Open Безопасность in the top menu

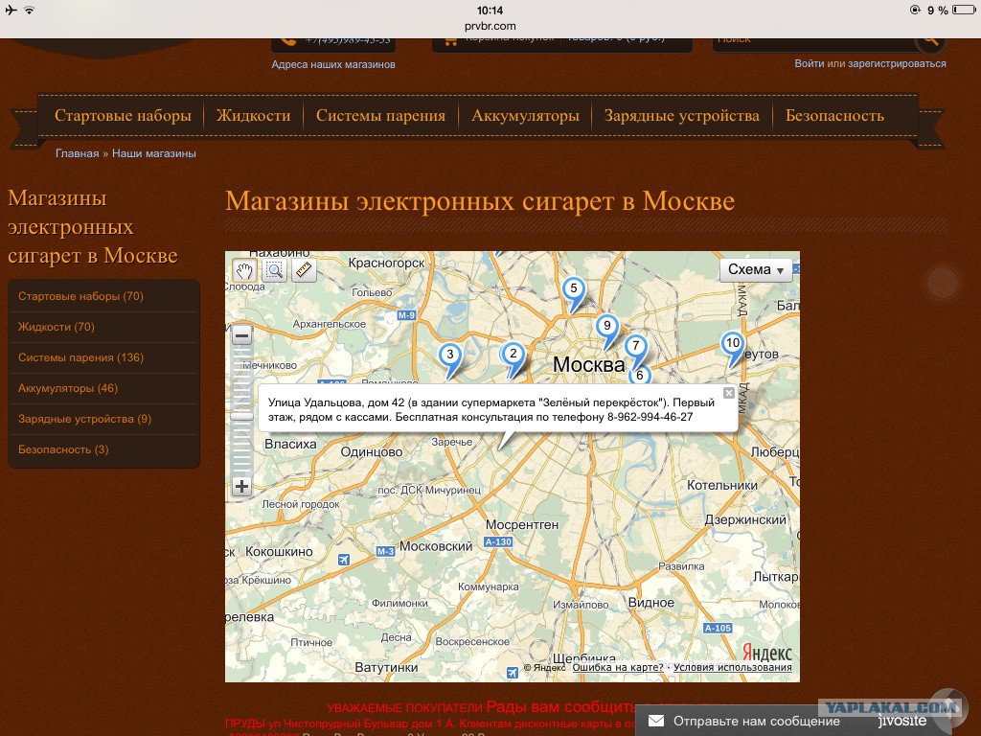tap(834, 115)
